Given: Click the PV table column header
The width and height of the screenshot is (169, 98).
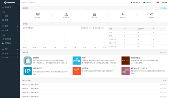Looking at the screenshot, I should pos(130,29).
